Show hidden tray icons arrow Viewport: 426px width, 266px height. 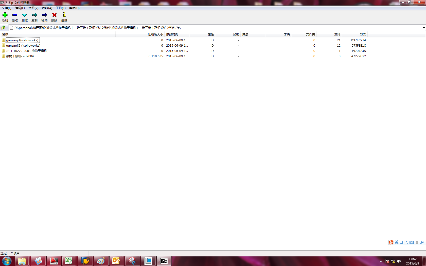pyautogui.click(x=381, y=261)
